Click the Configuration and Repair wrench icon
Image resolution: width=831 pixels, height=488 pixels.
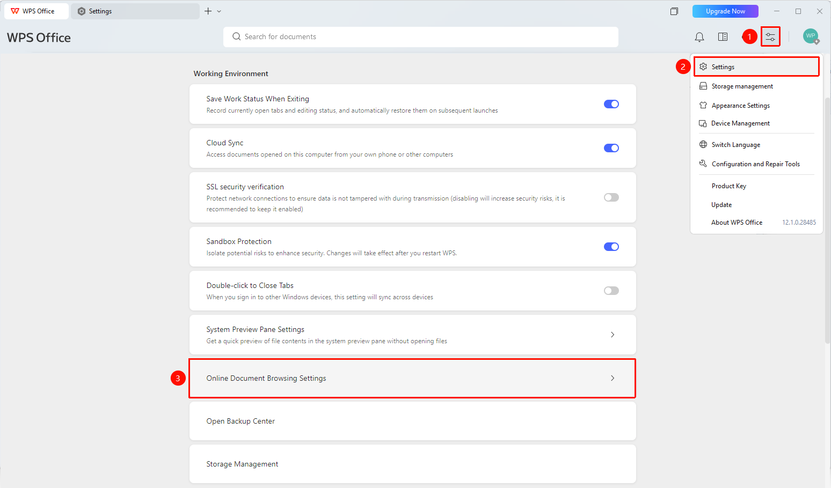tap(703, 164)
